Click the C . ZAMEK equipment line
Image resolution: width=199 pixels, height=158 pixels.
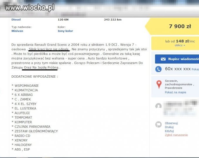pos(21,99)
